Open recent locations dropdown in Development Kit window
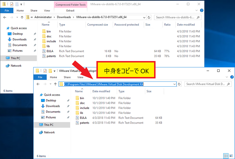The image size is (235, 159). (x=50, y=84)
